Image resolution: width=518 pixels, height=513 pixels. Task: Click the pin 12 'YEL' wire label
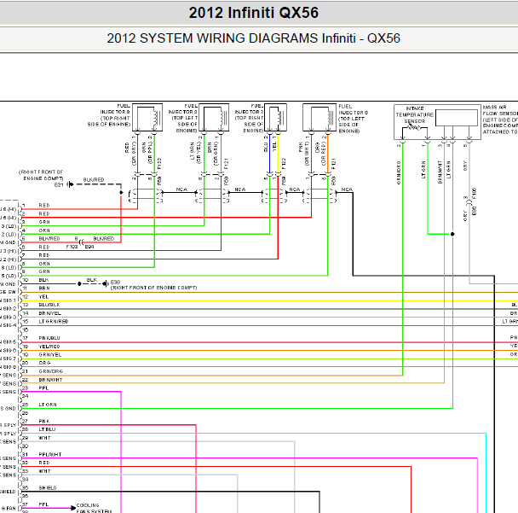coord(43,296)
